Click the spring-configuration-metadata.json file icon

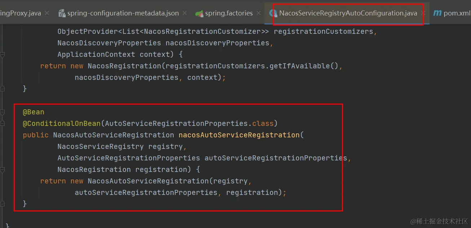[x=62, y=13]
